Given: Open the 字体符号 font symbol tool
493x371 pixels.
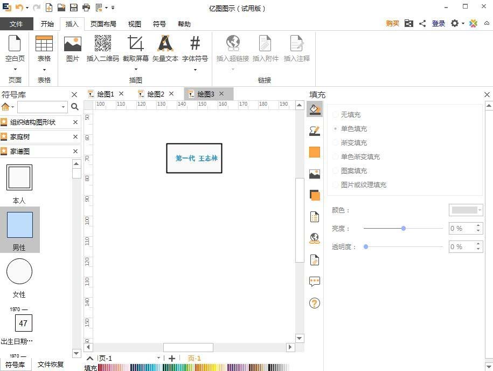Looking at the screenshot, I should [x=195, y=49].
